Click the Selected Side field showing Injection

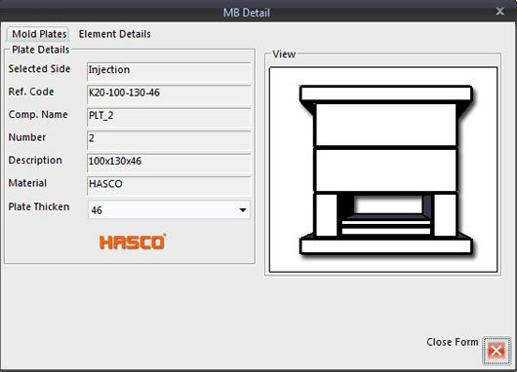(169, 72)
